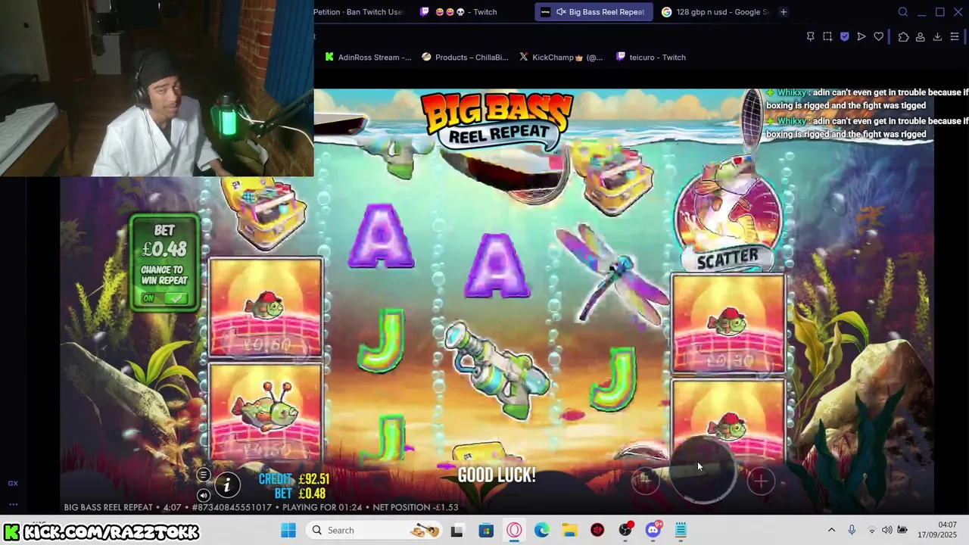Click the taskbar Search box
Screen dimensions: 969x545
point(374,531)
